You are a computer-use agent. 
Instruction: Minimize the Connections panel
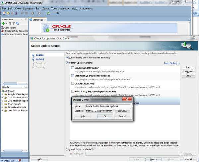point(26,19)
